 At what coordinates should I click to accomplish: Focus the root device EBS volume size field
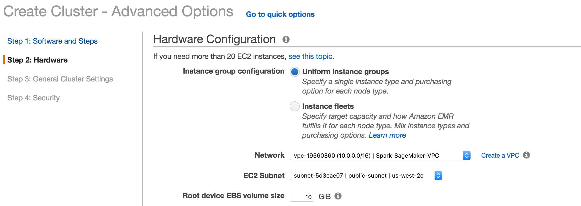coord(301,197)
